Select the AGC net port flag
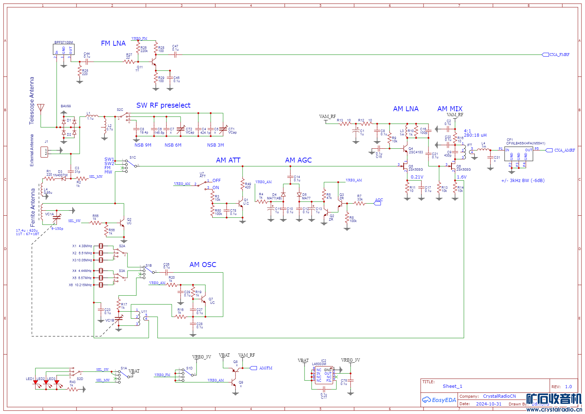 [377, 203]
